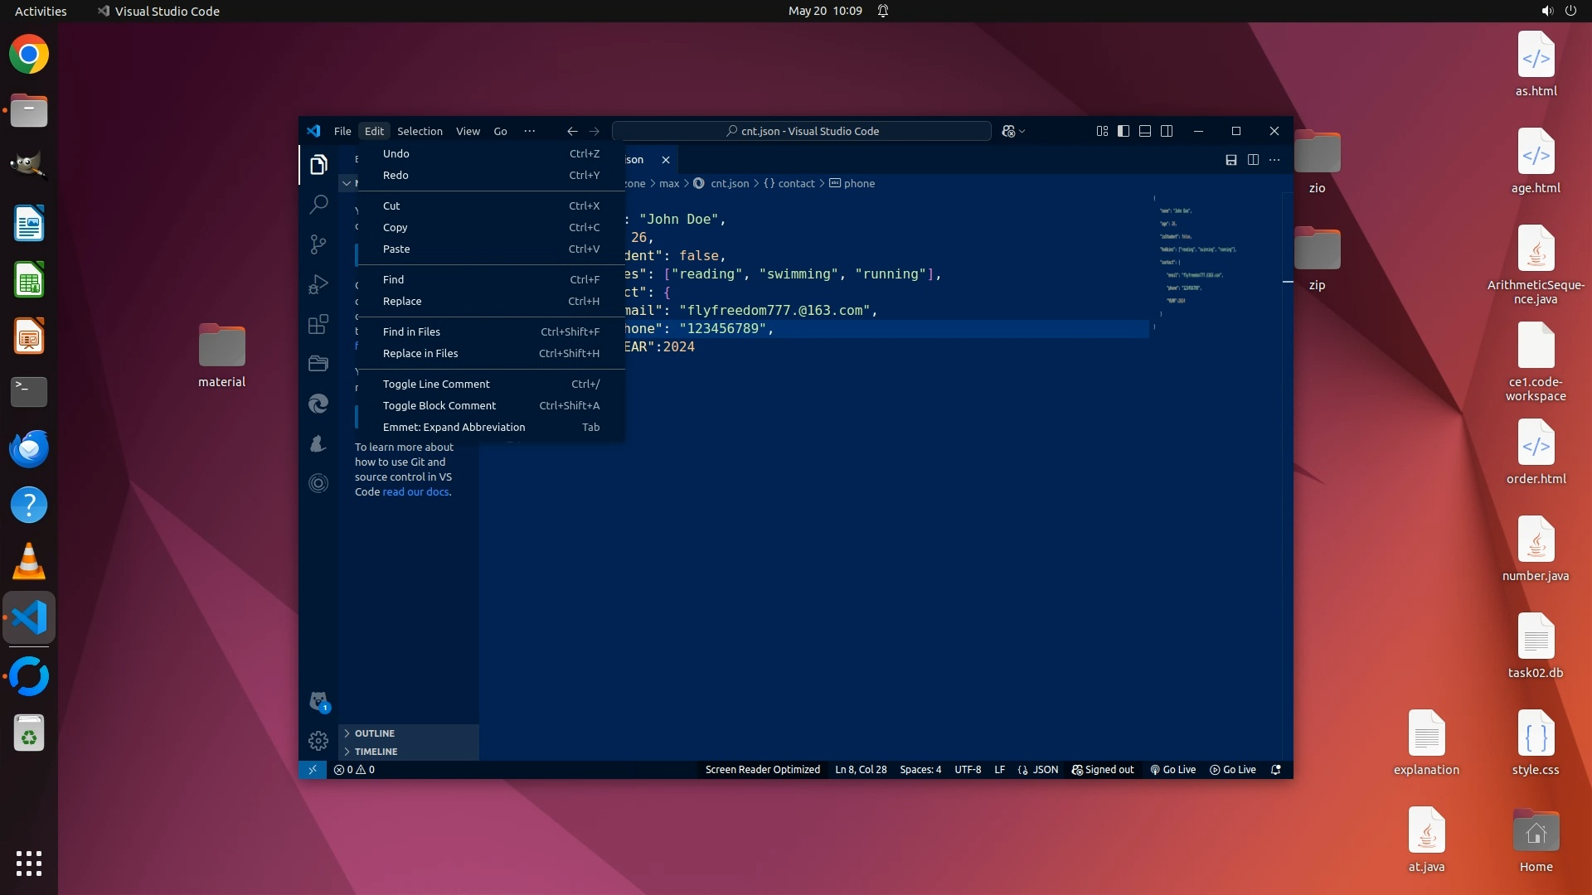
Task: Open the Copilot dropdown arrow in title bar
Action: (1022, 132)
